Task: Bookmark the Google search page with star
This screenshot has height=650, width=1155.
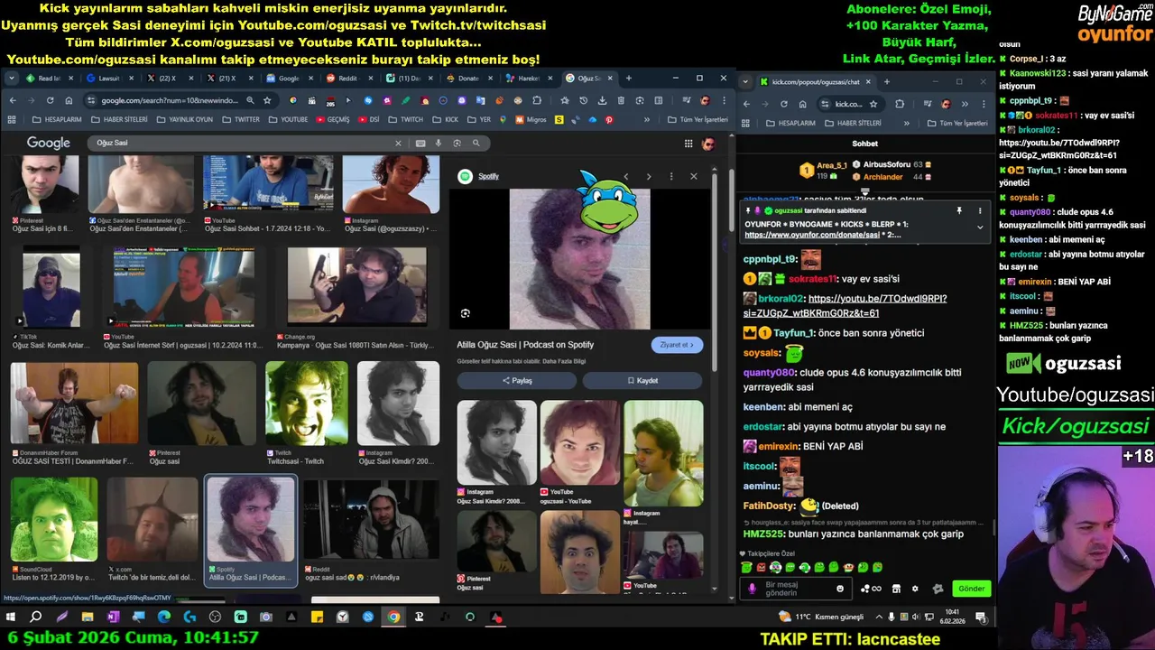Action: click(267, 100)
